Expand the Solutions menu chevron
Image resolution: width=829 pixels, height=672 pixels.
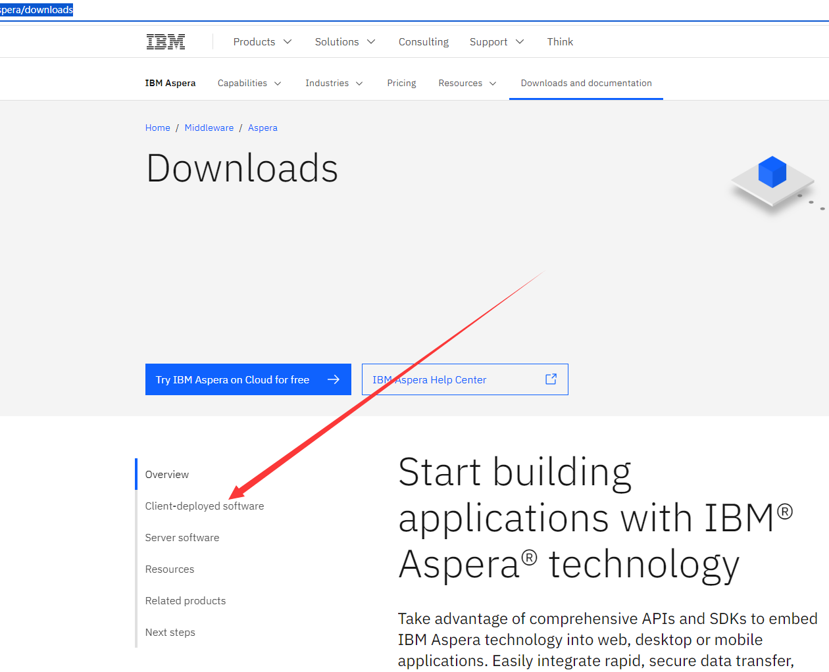[371, 41]
